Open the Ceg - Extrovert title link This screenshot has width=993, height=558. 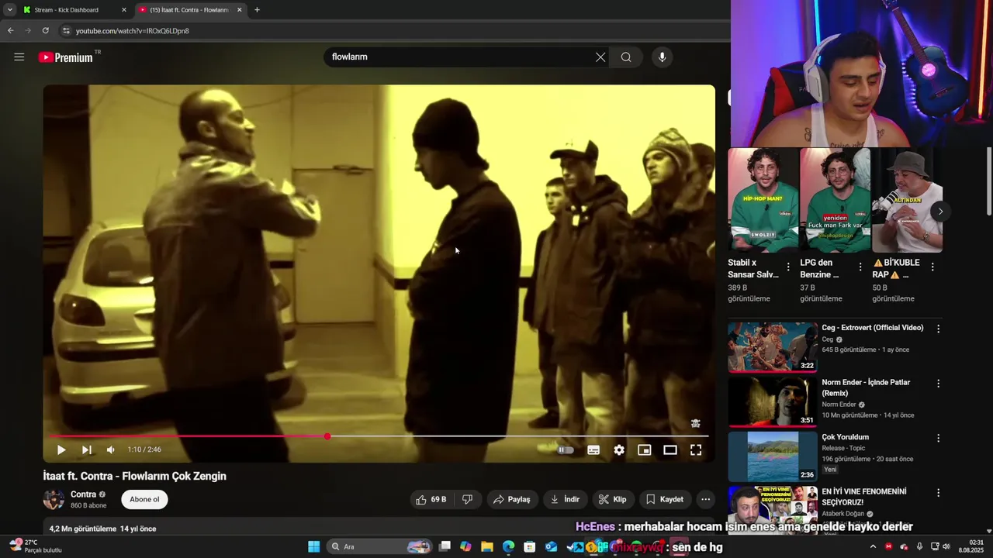(873, 328)
